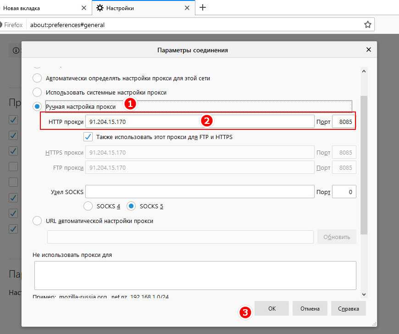Viewport: 399px width, 334px height.
Task: Click the no-proxy-for exceptions text area
Action: coord(194,275)
